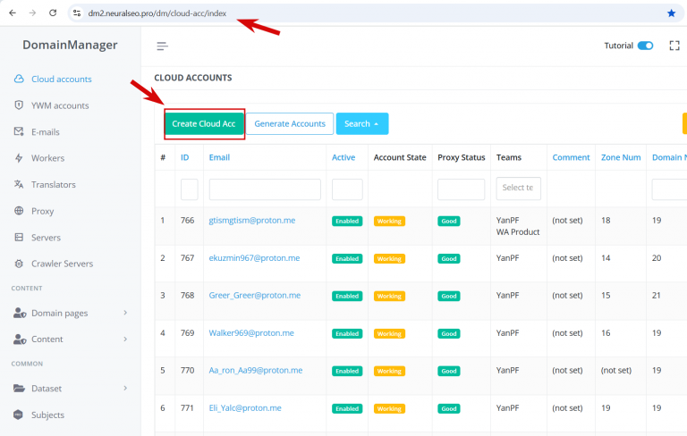Go to E-mails section
Image resolution: width=687 pixels, height=436 pixels.
[x=45, y=131]
